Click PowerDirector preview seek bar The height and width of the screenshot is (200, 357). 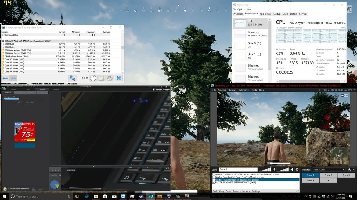click(110, 167)
